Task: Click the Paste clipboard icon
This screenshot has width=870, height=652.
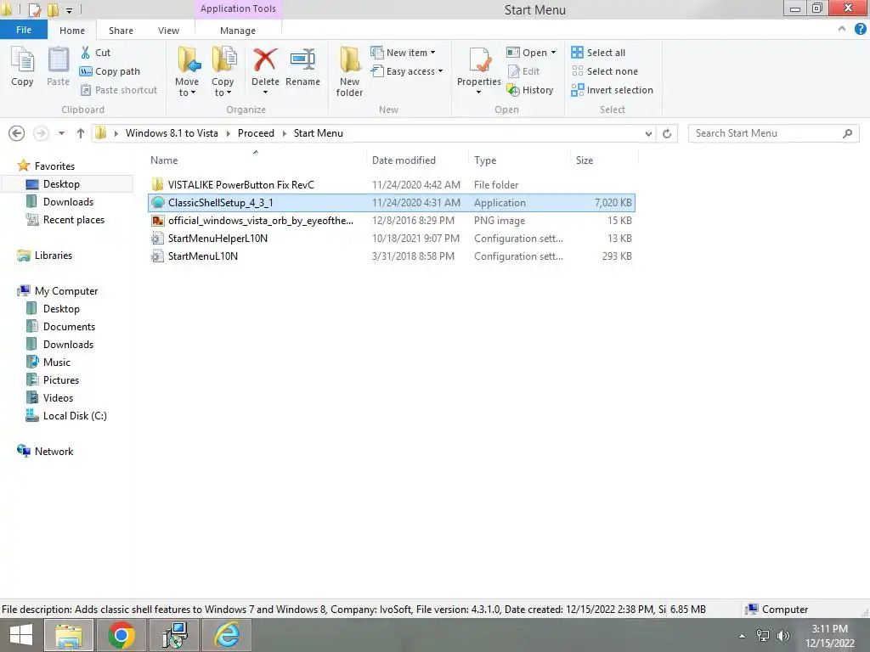Action: [58, 66]
